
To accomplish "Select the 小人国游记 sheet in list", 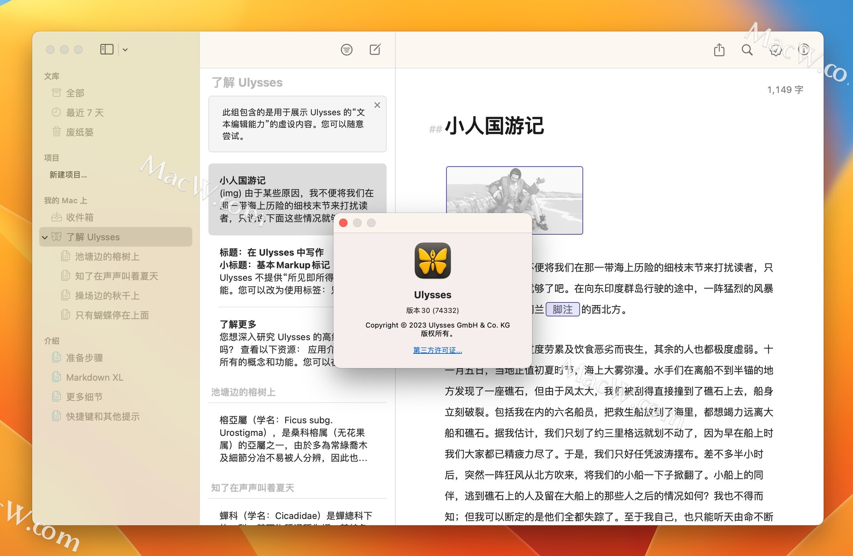I will point(297,199).
